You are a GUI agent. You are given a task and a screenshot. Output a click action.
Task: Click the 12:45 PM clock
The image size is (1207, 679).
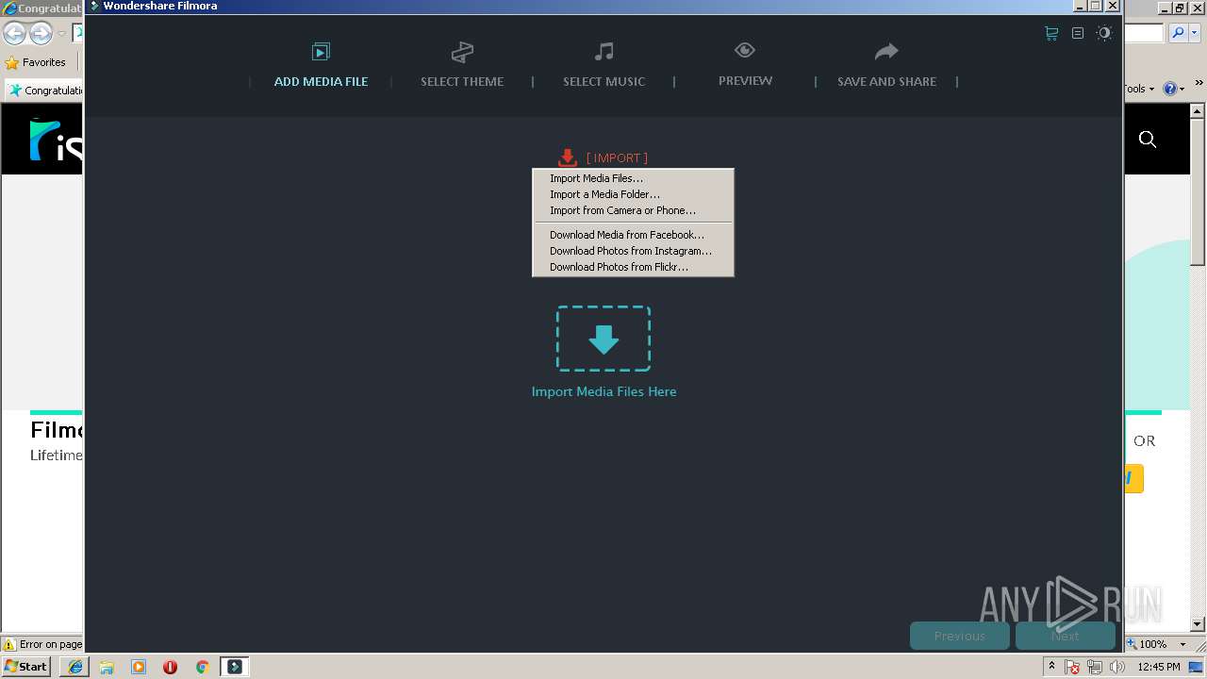[1159, 667]
